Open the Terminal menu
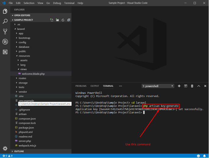The image size is (209, 158). [69, 3]
